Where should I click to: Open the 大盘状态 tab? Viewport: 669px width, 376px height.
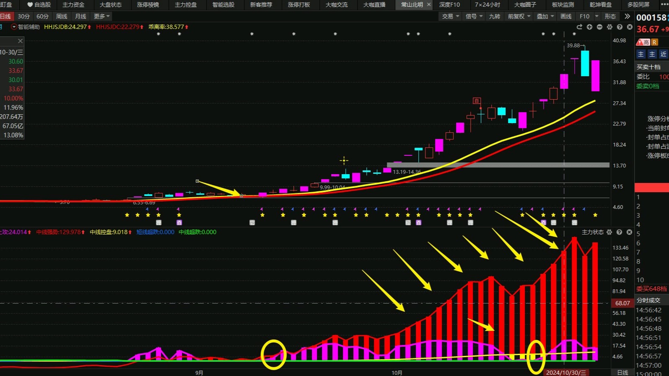(111, 5)
